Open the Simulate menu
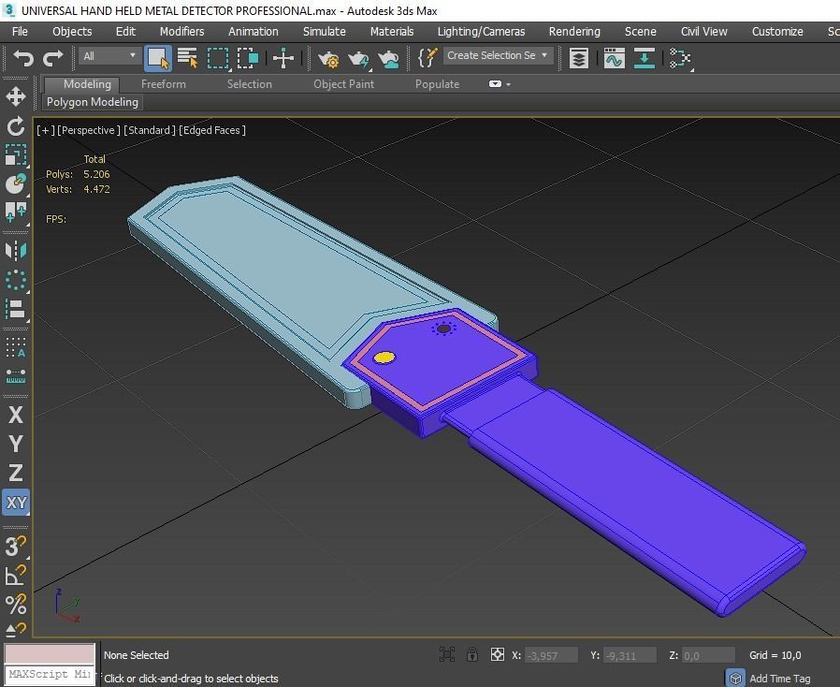Screen dimensions: 840x687 coord(324,32)
